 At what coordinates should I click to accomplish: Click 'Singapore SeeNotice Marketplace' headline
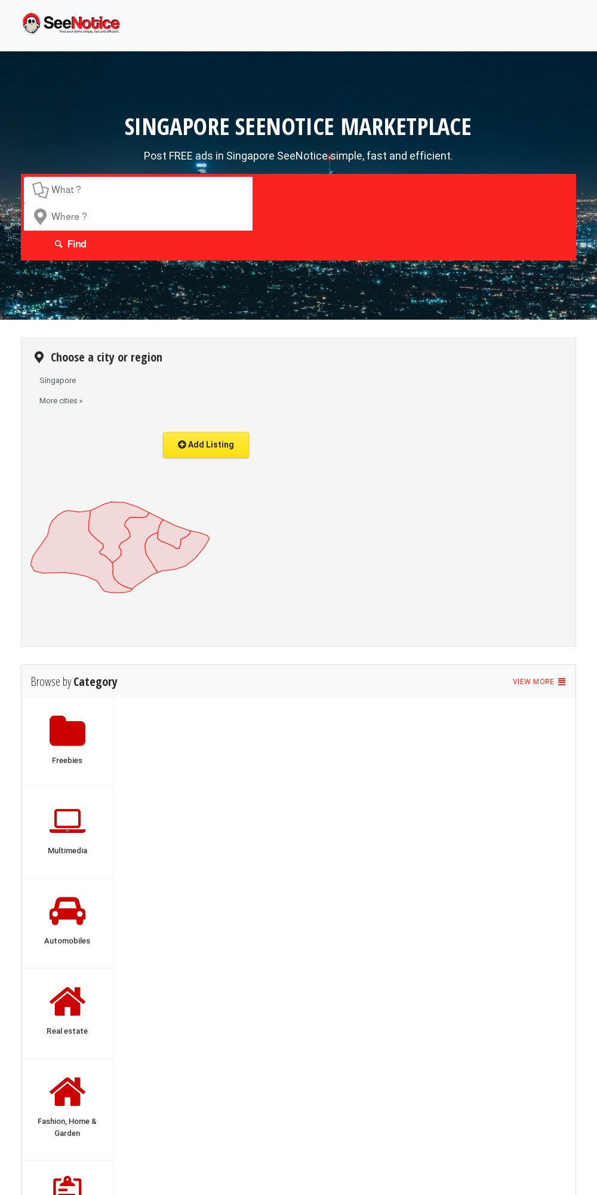298,127
